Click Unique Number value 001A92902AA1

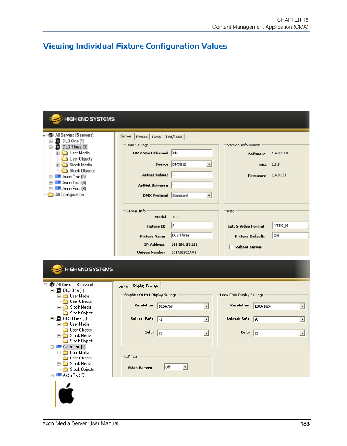(184, 252)
